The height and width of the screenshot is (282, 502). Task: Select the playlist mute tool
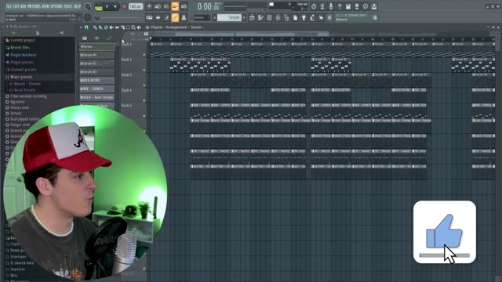[111, 27]
